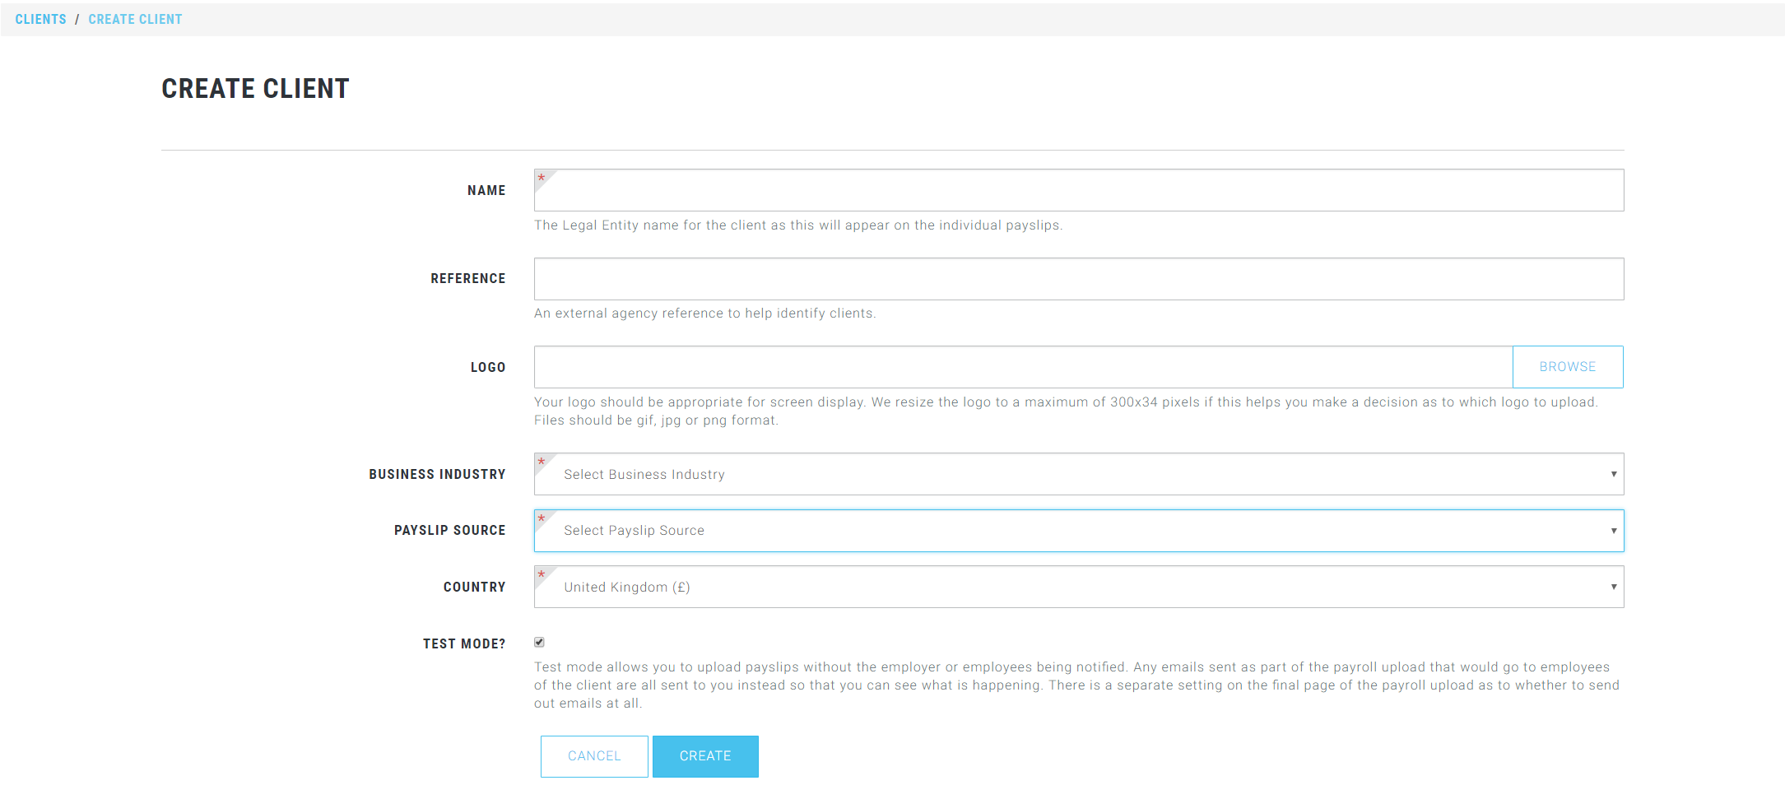Expand the Country selection list

coord(1078,587)
